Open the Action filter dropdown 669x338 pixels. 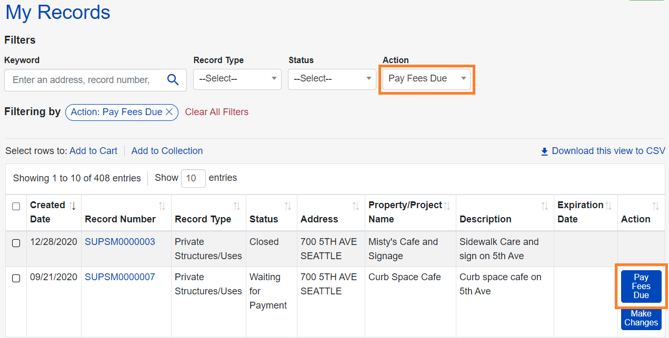click(x=427, y=79)
